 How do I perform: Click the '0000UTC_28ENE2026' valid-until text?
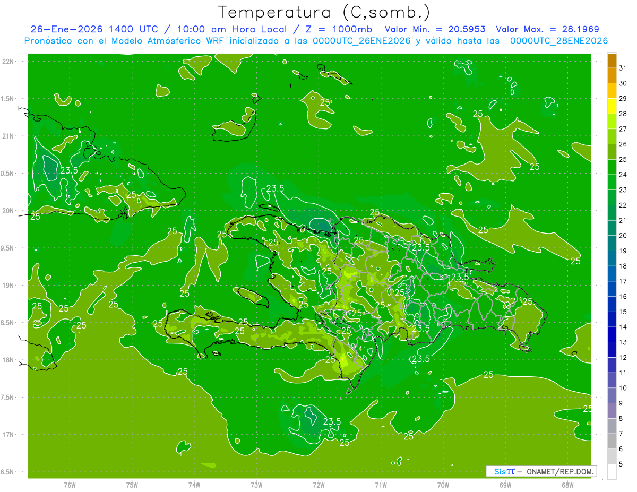[558, 41]
